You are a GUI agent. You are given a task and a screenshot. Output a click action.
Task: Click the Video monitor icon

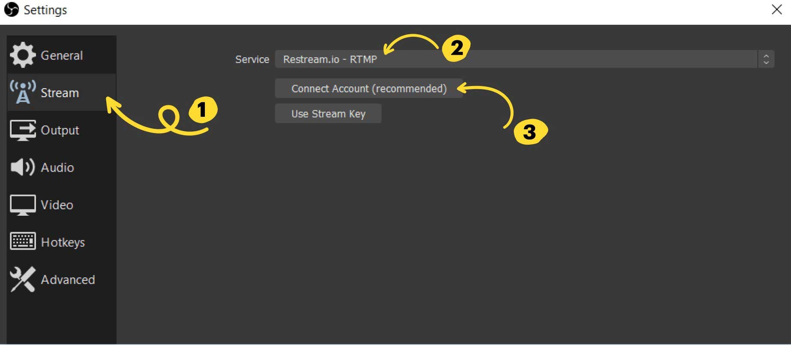(23, 205)
